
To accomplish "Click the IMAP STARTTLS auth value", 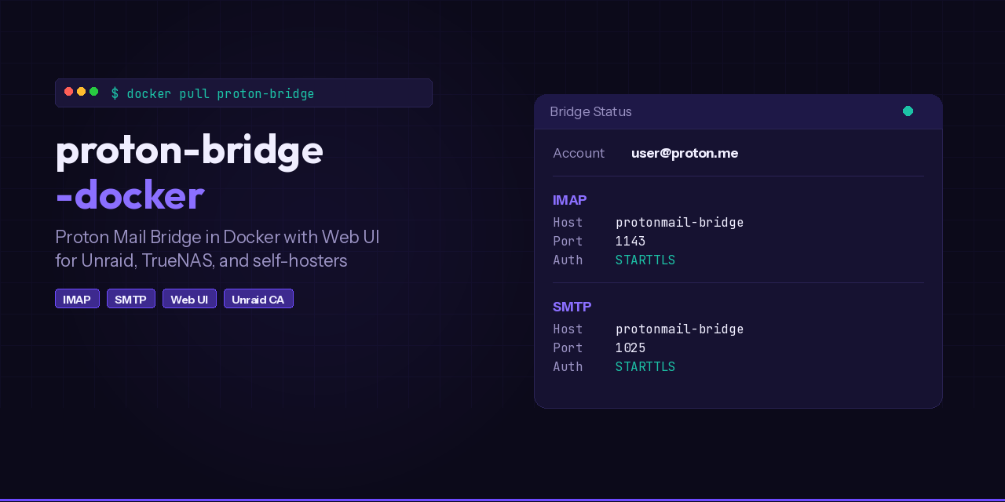I will point(645,260).
